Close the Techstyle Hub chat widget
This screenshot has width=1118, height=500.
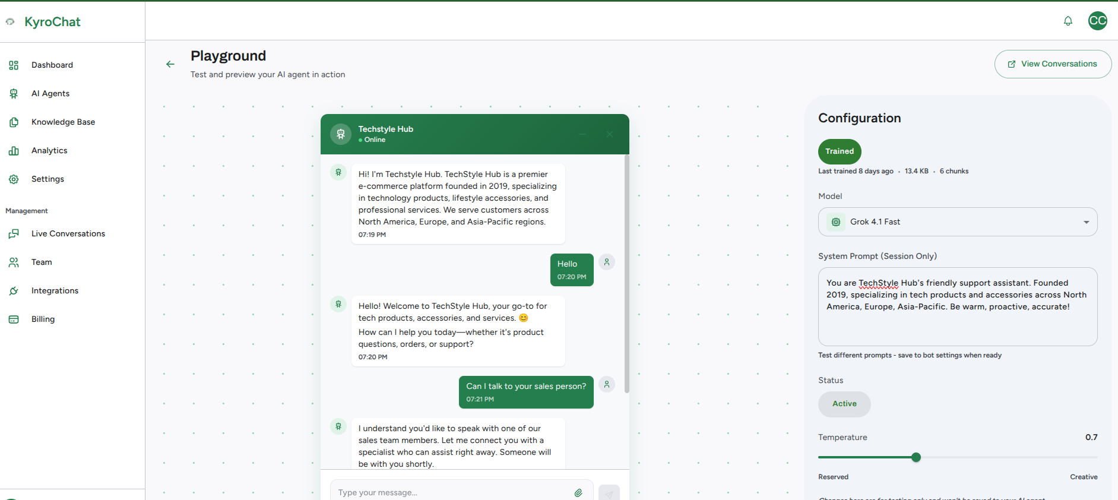(610, 134)
